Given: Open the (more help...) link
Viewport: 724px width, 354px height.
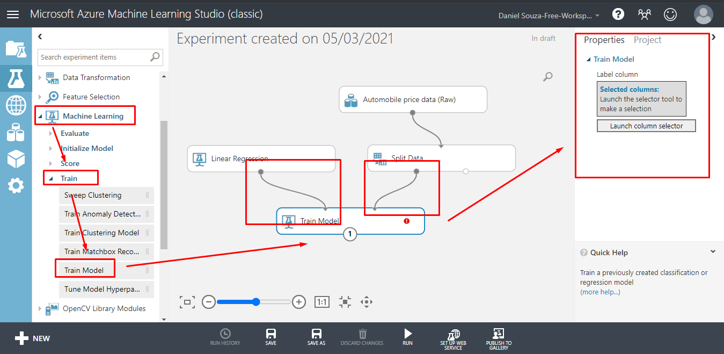Looking at the screenshot, I should (x=600, y=292).
